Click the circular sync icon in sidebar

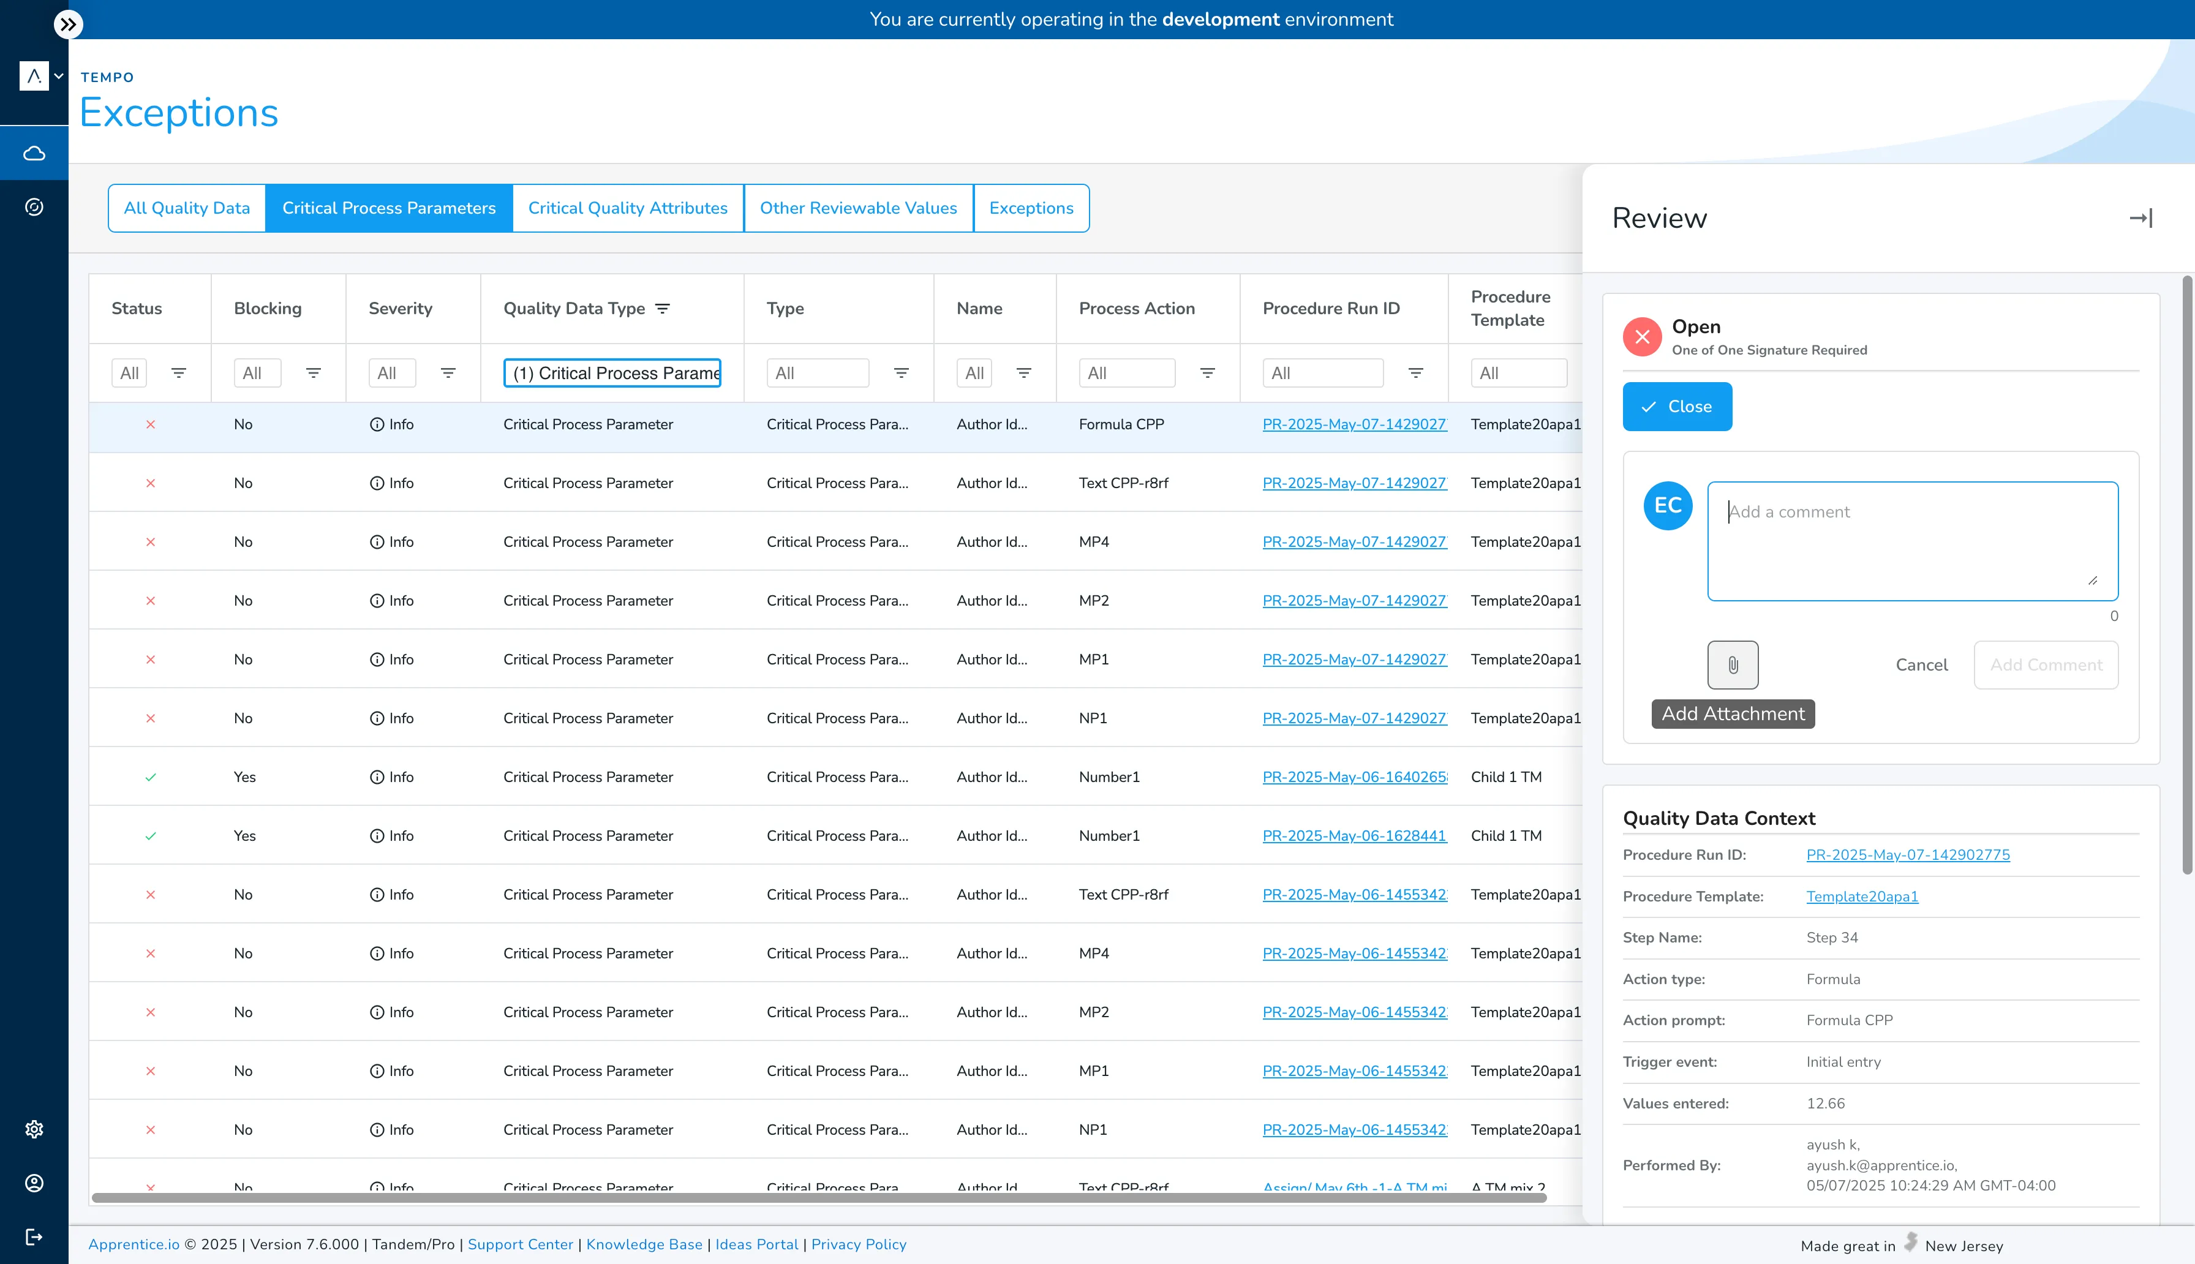tap(34, 206)
